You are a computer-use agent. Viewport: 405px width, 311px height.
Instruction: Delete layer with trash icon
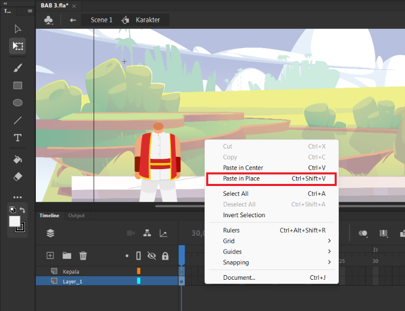pos(83,256)
